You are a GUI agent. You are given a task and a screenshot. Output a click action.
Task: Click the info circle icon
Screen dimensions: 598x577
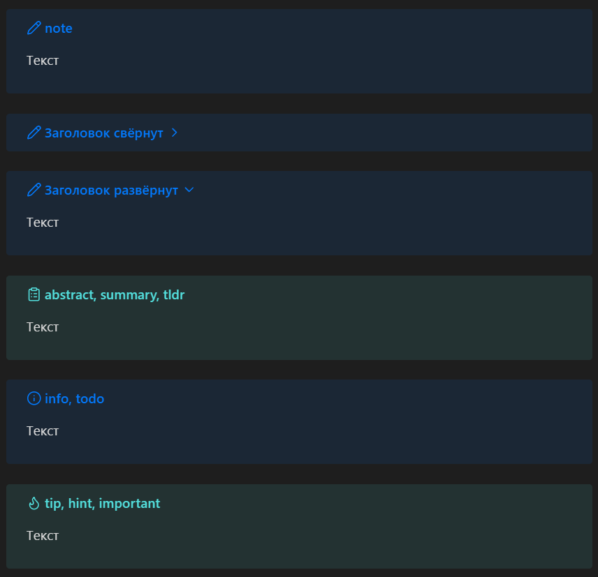pos(34,398)
